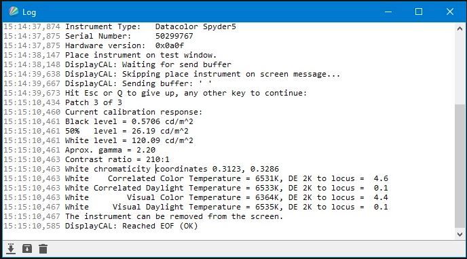
Task: Click the vertical scrollbar thumb
Action: tap(460, 165)
